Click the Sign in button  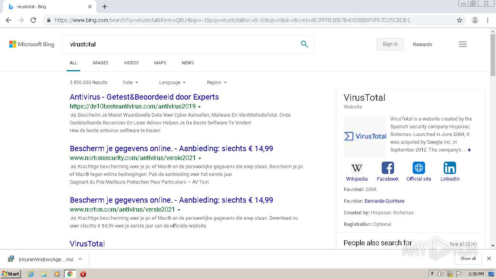[x=390, y=44]
